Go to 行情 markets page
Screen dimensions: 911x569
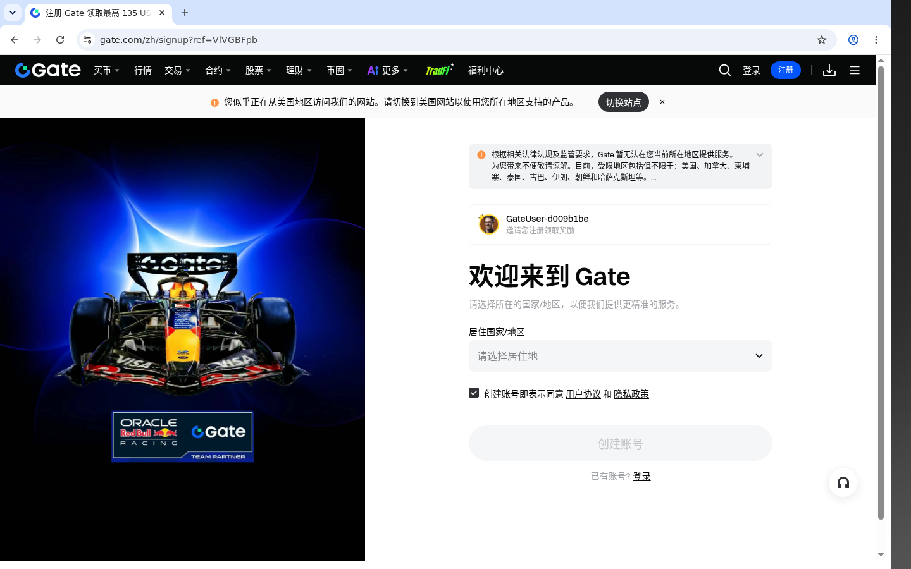click(x=143, y=70)
